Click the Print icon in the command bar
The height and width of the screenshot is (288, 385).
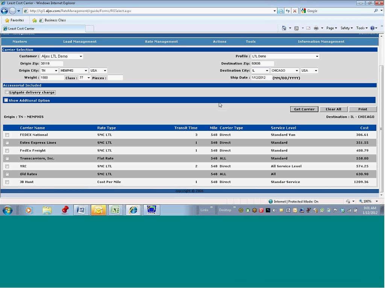[316, 28]
